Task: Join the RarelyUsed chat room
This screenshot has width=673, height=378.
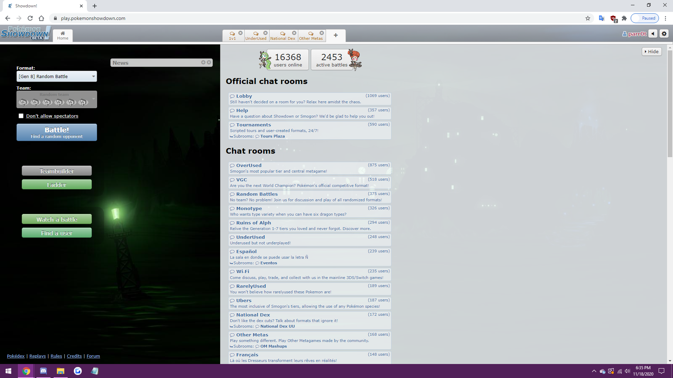Action: [x=310, y=289]
